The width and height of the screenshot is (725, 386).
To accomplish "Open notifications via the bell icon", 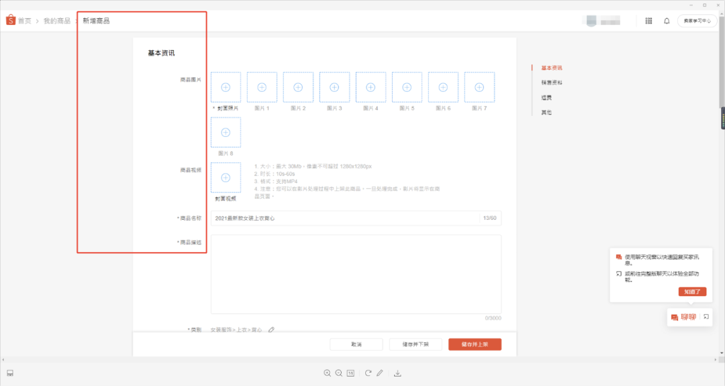I will (666, 21).
